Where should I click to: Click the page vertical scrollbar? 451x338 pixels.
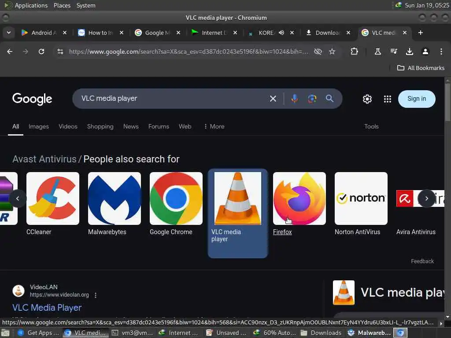pyautogui.click(x=447, y=102)
